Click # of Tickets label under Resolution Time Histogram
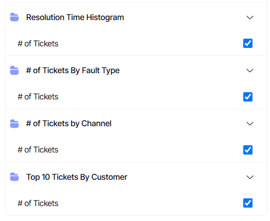The image size is (270, 221). pyautogui.click(x=38, y=43)
